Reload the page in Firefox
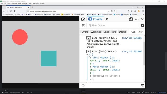The width and height of the screenshot is (167, 94). (x=11, y=11)
